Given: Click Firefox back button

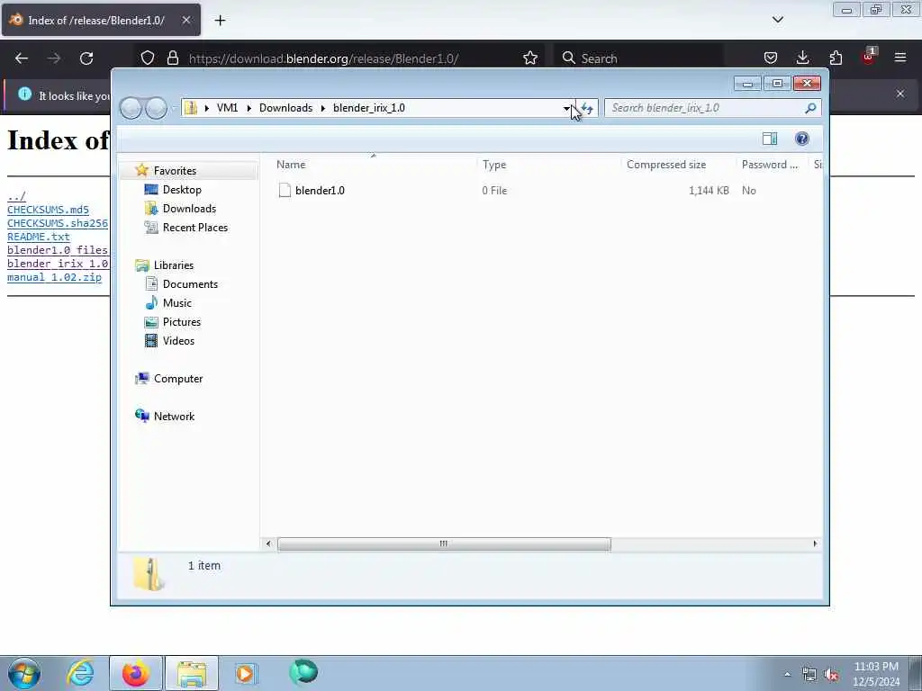Looking at the screenshot, I should click(22, 58).
